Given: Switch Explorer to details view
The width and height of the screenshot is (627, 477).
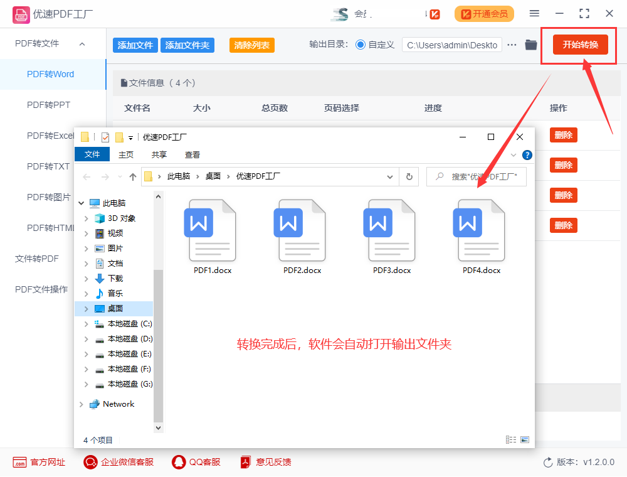Looking at the screenshot, I should (510, 439).
